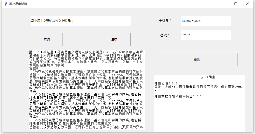Select the 密码 password input field
255x134 pixels.
[x=205, y=35]
